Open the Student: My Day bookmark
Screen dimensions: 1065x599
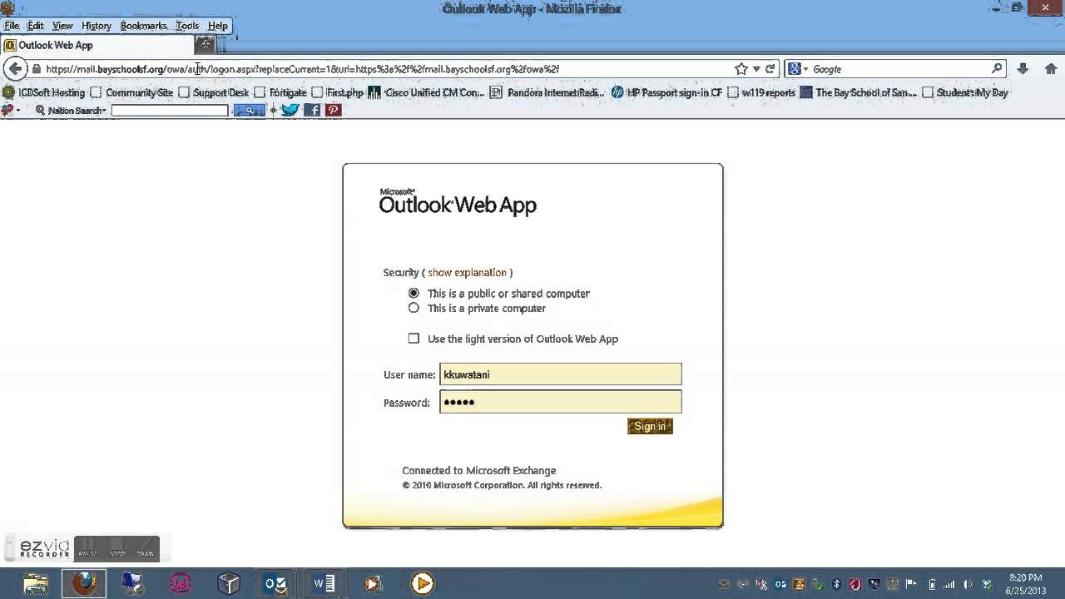(x=965, y=92)
